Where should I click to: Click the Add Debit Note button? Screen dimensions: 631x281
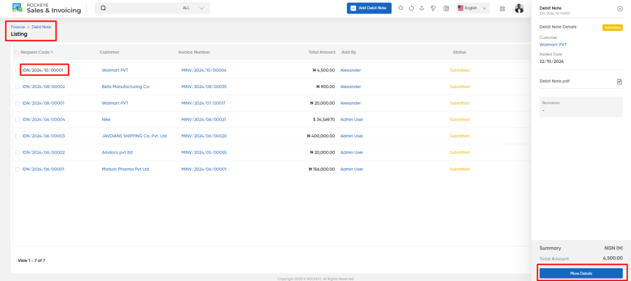pos(369,8)
